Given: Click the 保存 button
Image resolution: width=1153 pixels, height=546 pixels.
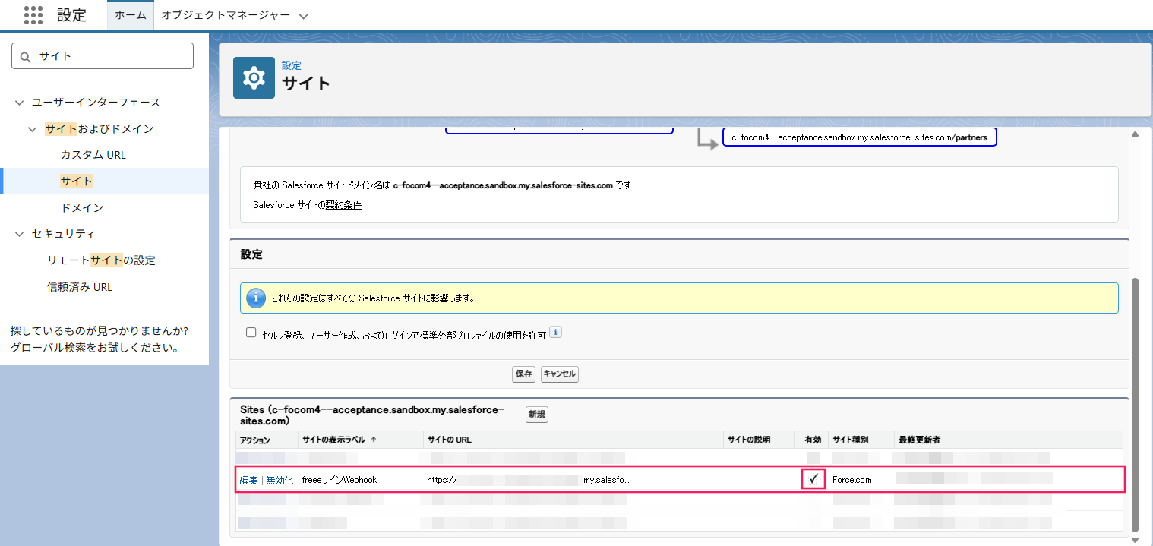Looking at the screenshot, I should click(524, 374).
